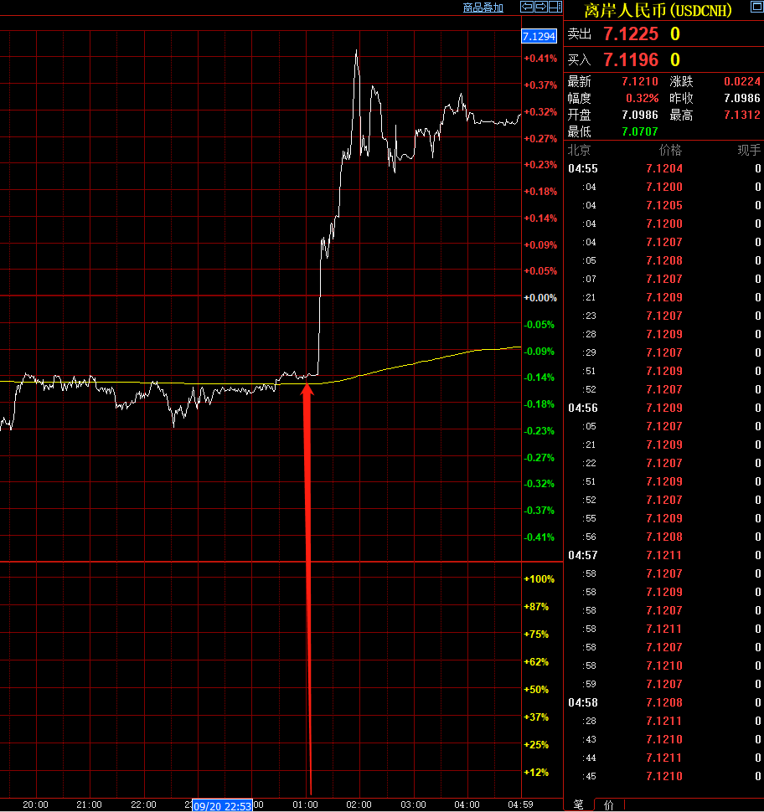Click the +0.09% price axis label

[x=540, y=245]
